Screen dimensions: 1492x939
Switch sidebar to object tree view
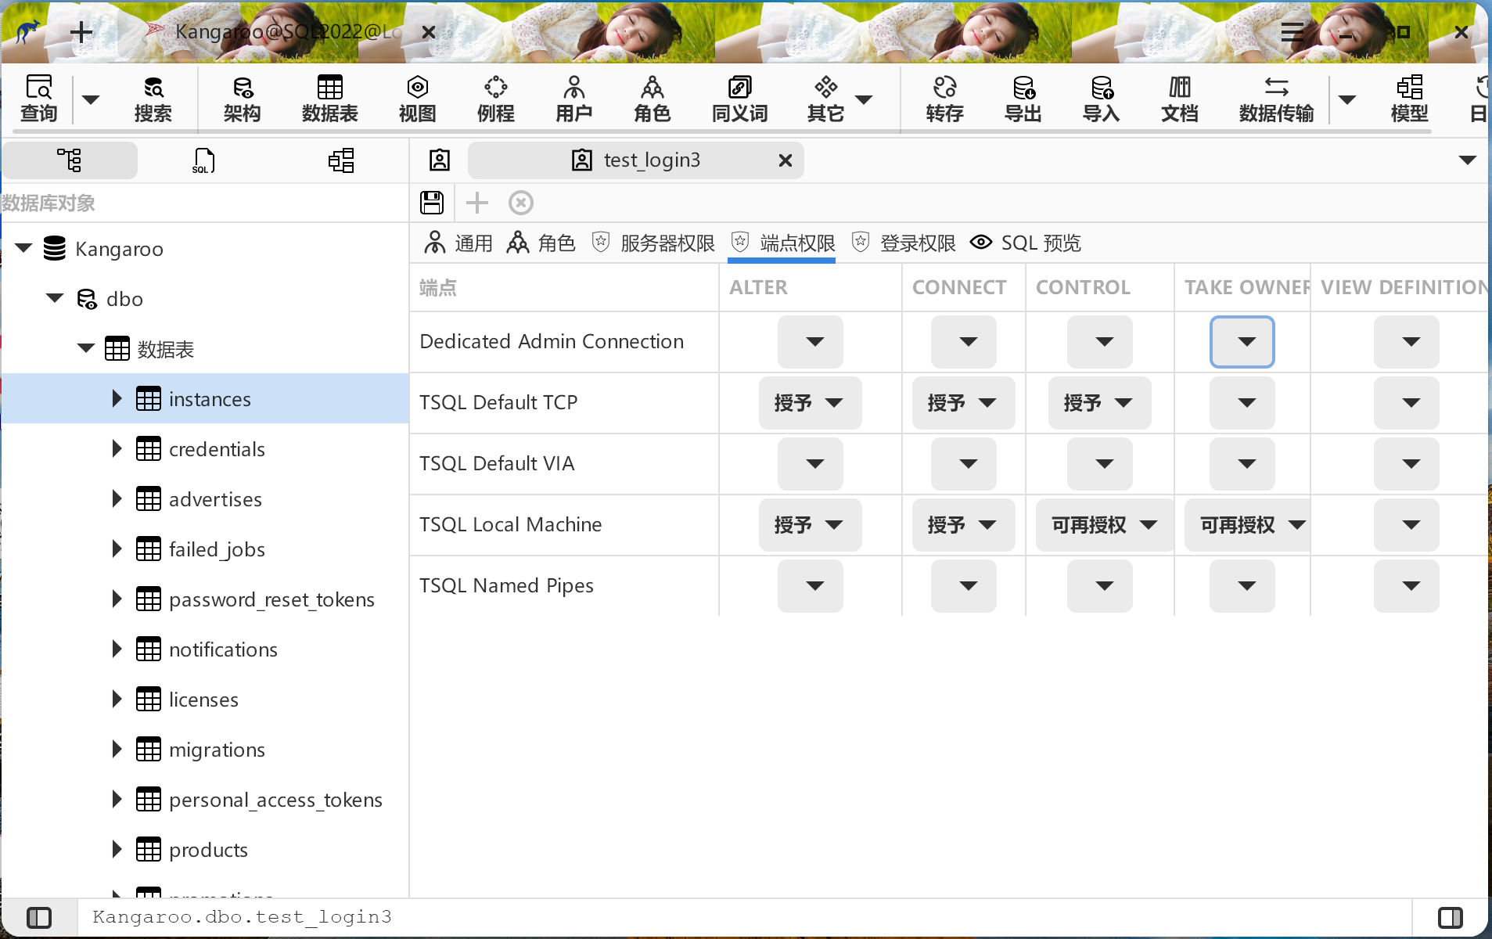pyautogui.click(x=70, y=160)
